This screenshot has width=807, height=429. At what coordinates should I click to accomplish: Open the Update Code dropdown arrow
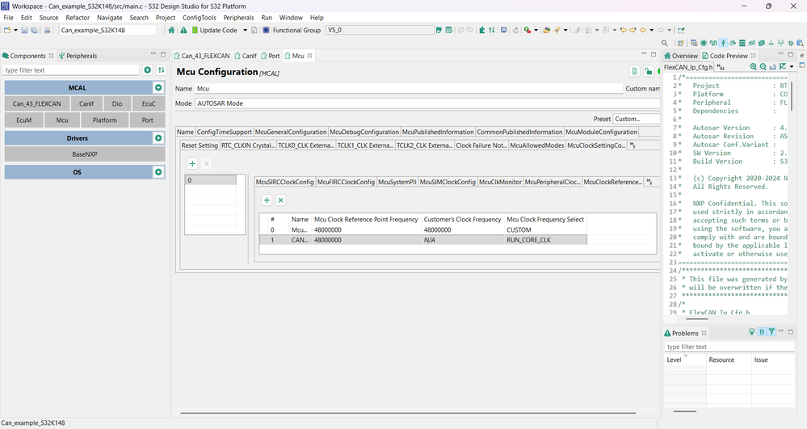point(245,31)
